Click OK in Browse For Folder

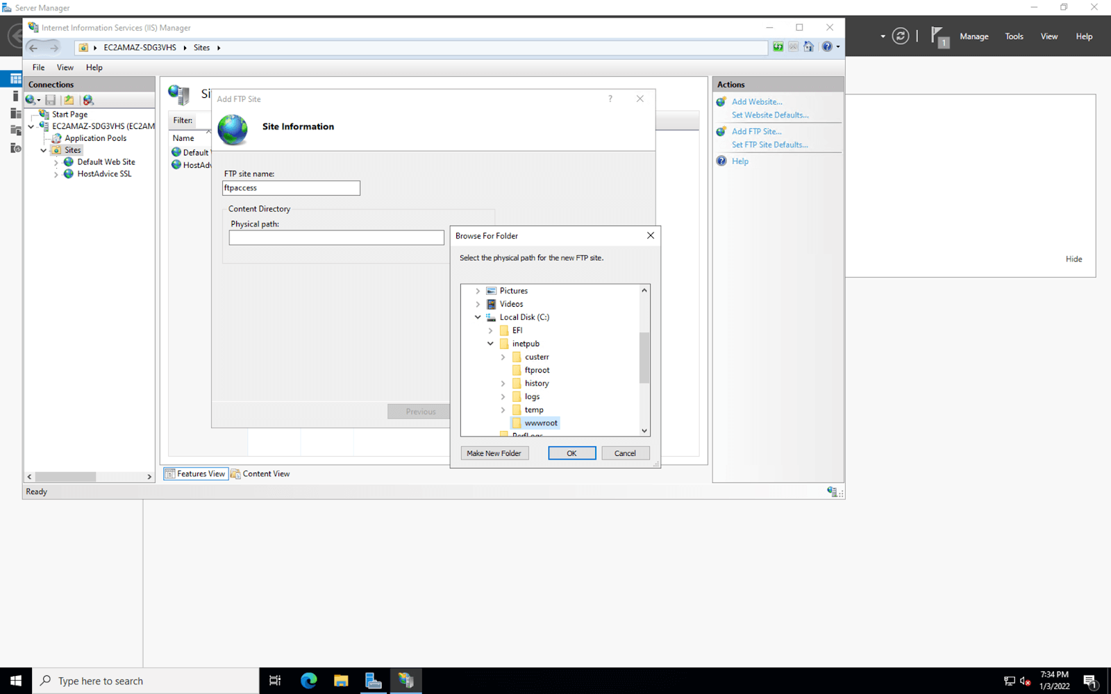click(571, 453)
